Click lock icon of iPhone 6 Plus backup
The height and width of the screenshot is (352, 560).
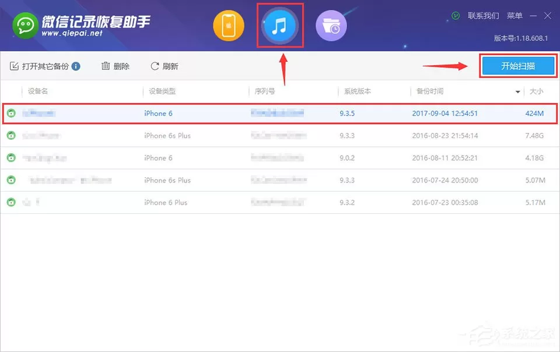click(12, 202)
